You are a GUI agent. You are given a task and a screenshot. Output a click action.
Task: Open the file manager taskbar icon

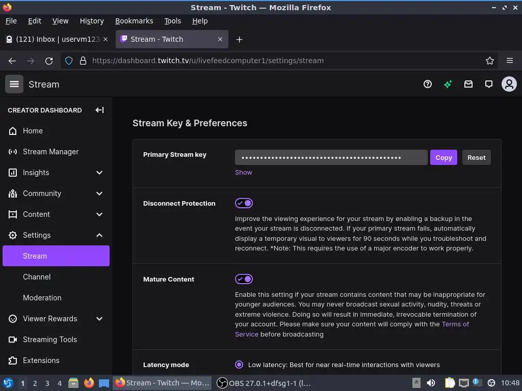click(x=73, y=383)
